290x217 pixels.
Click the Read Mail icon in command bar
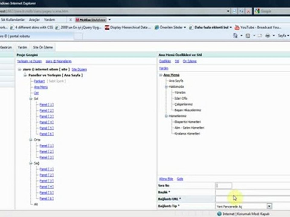point(260,36)
